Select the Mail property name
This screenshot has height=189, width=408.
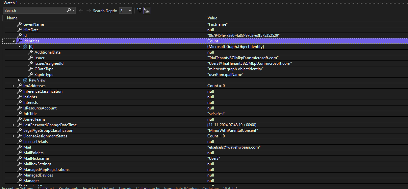[27, 147]
